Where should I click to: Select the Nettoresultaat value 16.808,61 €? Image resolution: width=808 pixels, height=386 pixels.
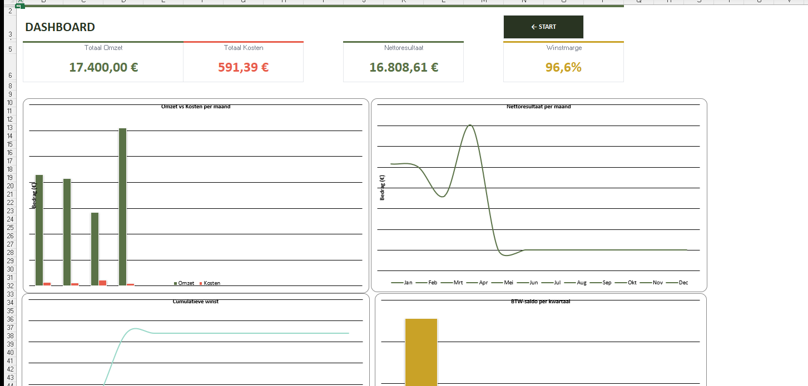click(x=404, y=67)
